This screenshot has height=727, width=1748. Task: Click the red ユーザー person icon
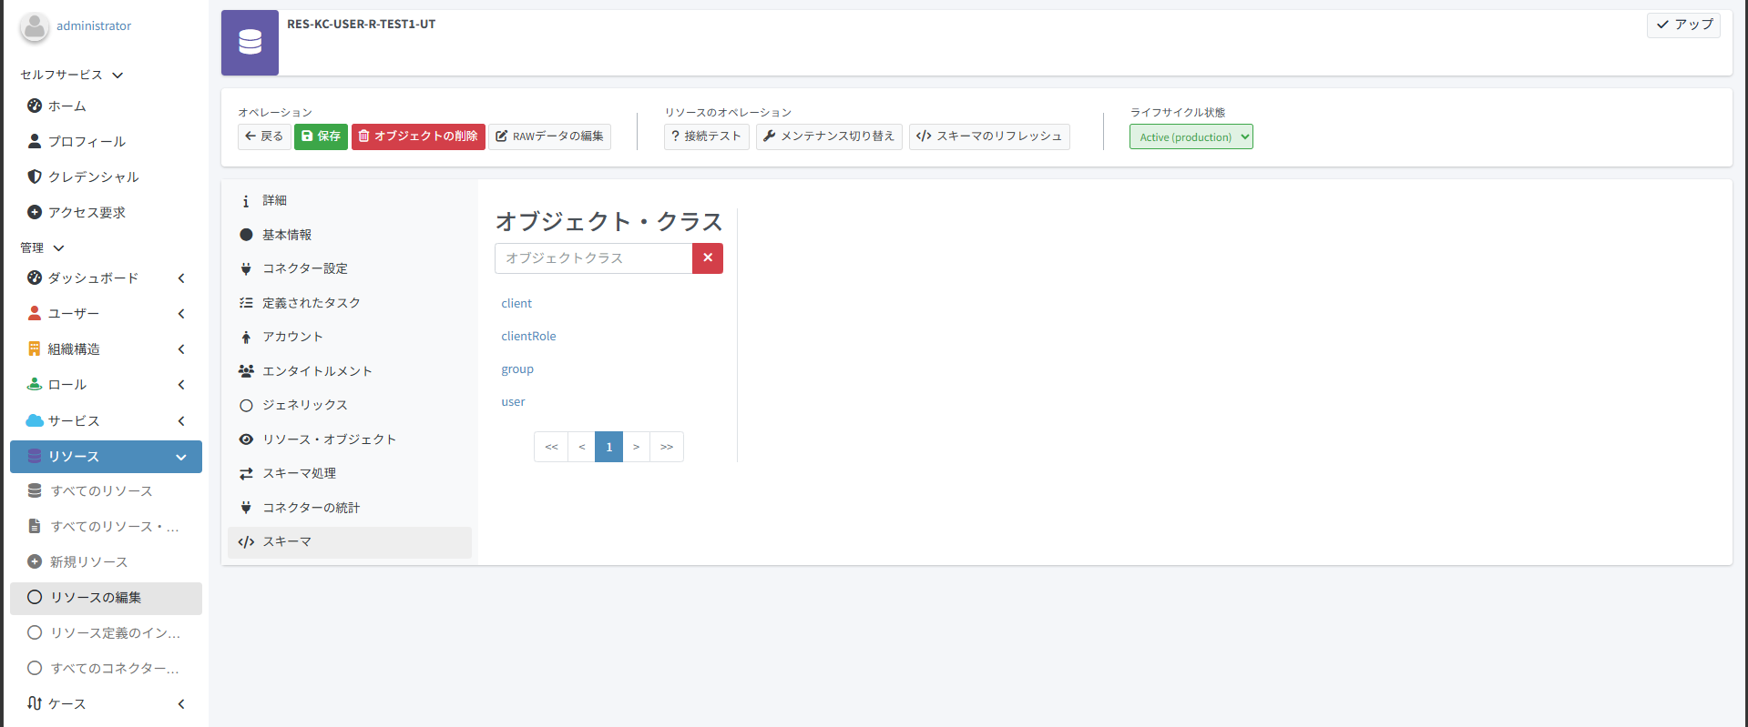click(35, 313)
